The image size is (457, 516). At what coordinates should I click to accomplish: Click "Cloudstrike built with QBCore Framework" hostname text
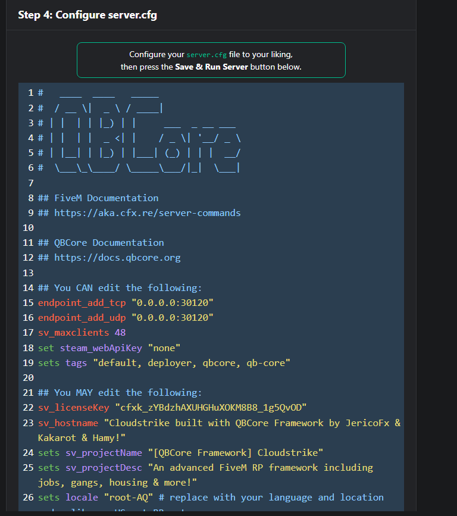[x=214, y=423]
